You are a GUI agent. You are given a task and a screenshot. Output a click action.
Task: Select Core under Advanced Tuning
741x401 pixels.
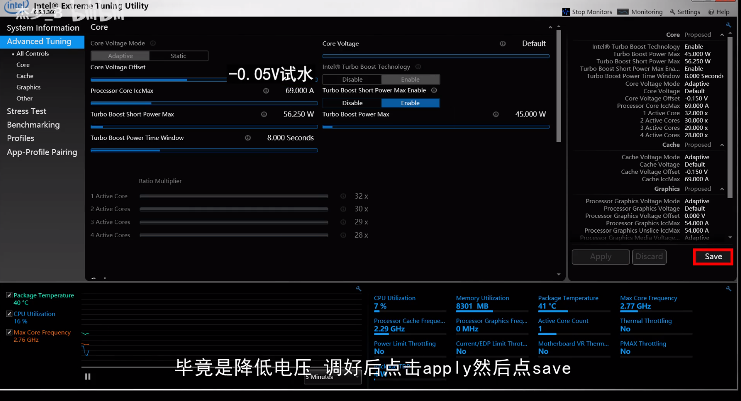pyautogui.click(x=23, y=65)
